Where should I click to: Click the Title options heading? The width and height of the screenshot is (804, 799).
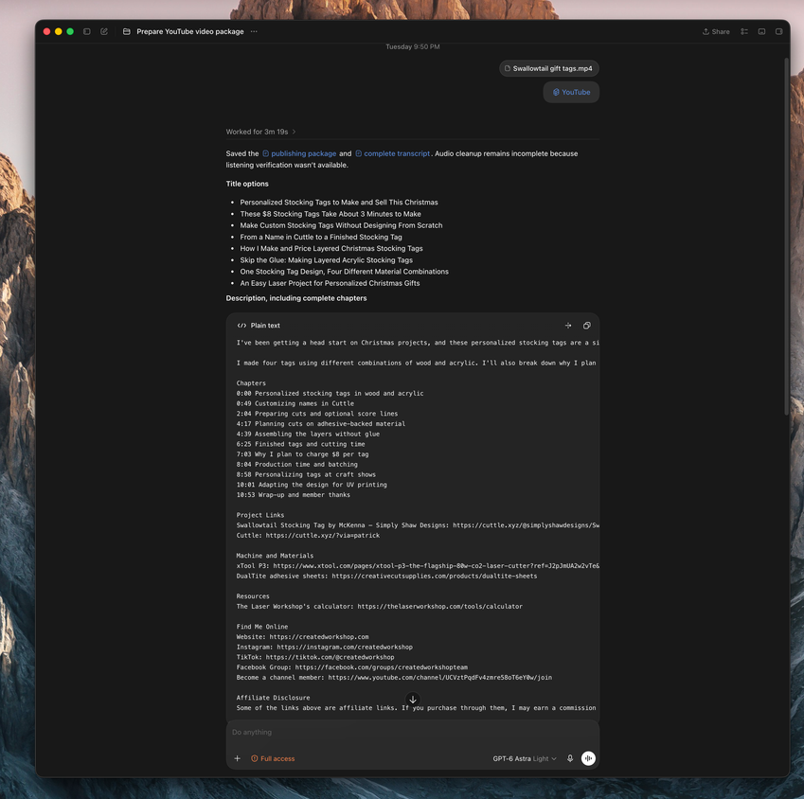coord(247,184)
